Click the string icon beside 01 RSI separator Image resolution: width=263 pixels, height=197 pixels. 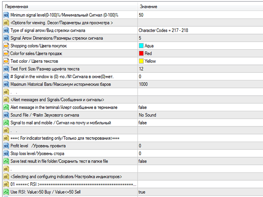click(x=6, y=184)
